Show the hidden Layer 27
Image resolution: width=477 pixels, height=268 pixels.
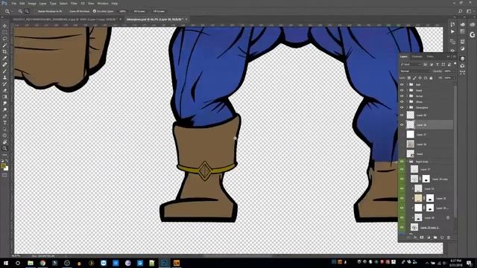point(402,134)
